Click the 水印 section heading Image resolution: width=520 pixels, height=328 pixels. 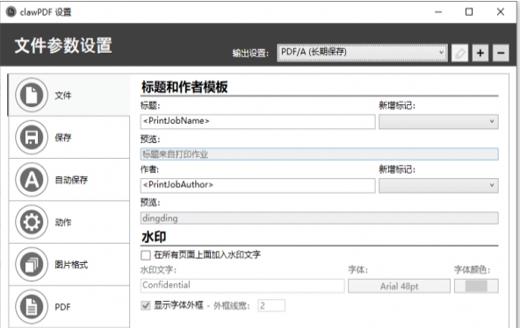154,237
